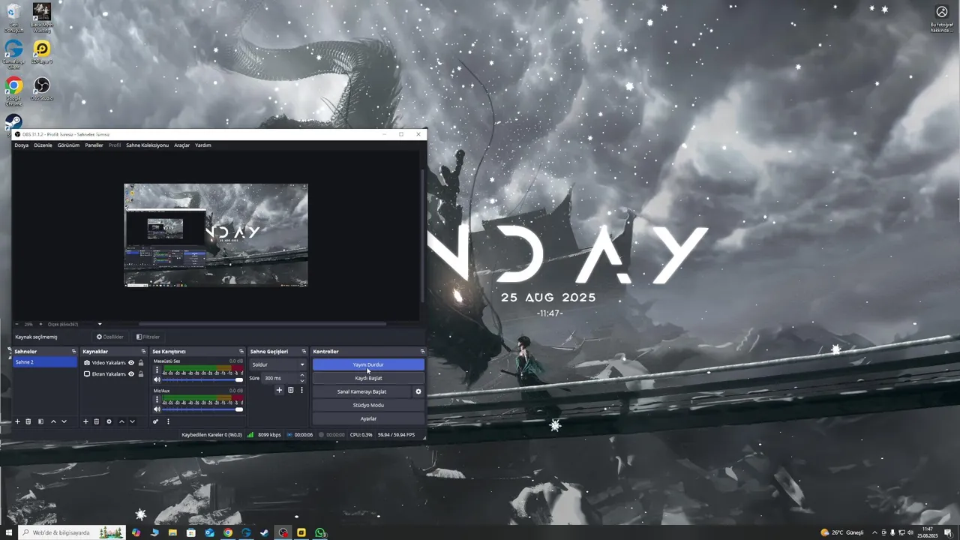The image size is (960, 540).
Task: Show hidden system tray icons chevron
Action: click(x=874, y=532)
